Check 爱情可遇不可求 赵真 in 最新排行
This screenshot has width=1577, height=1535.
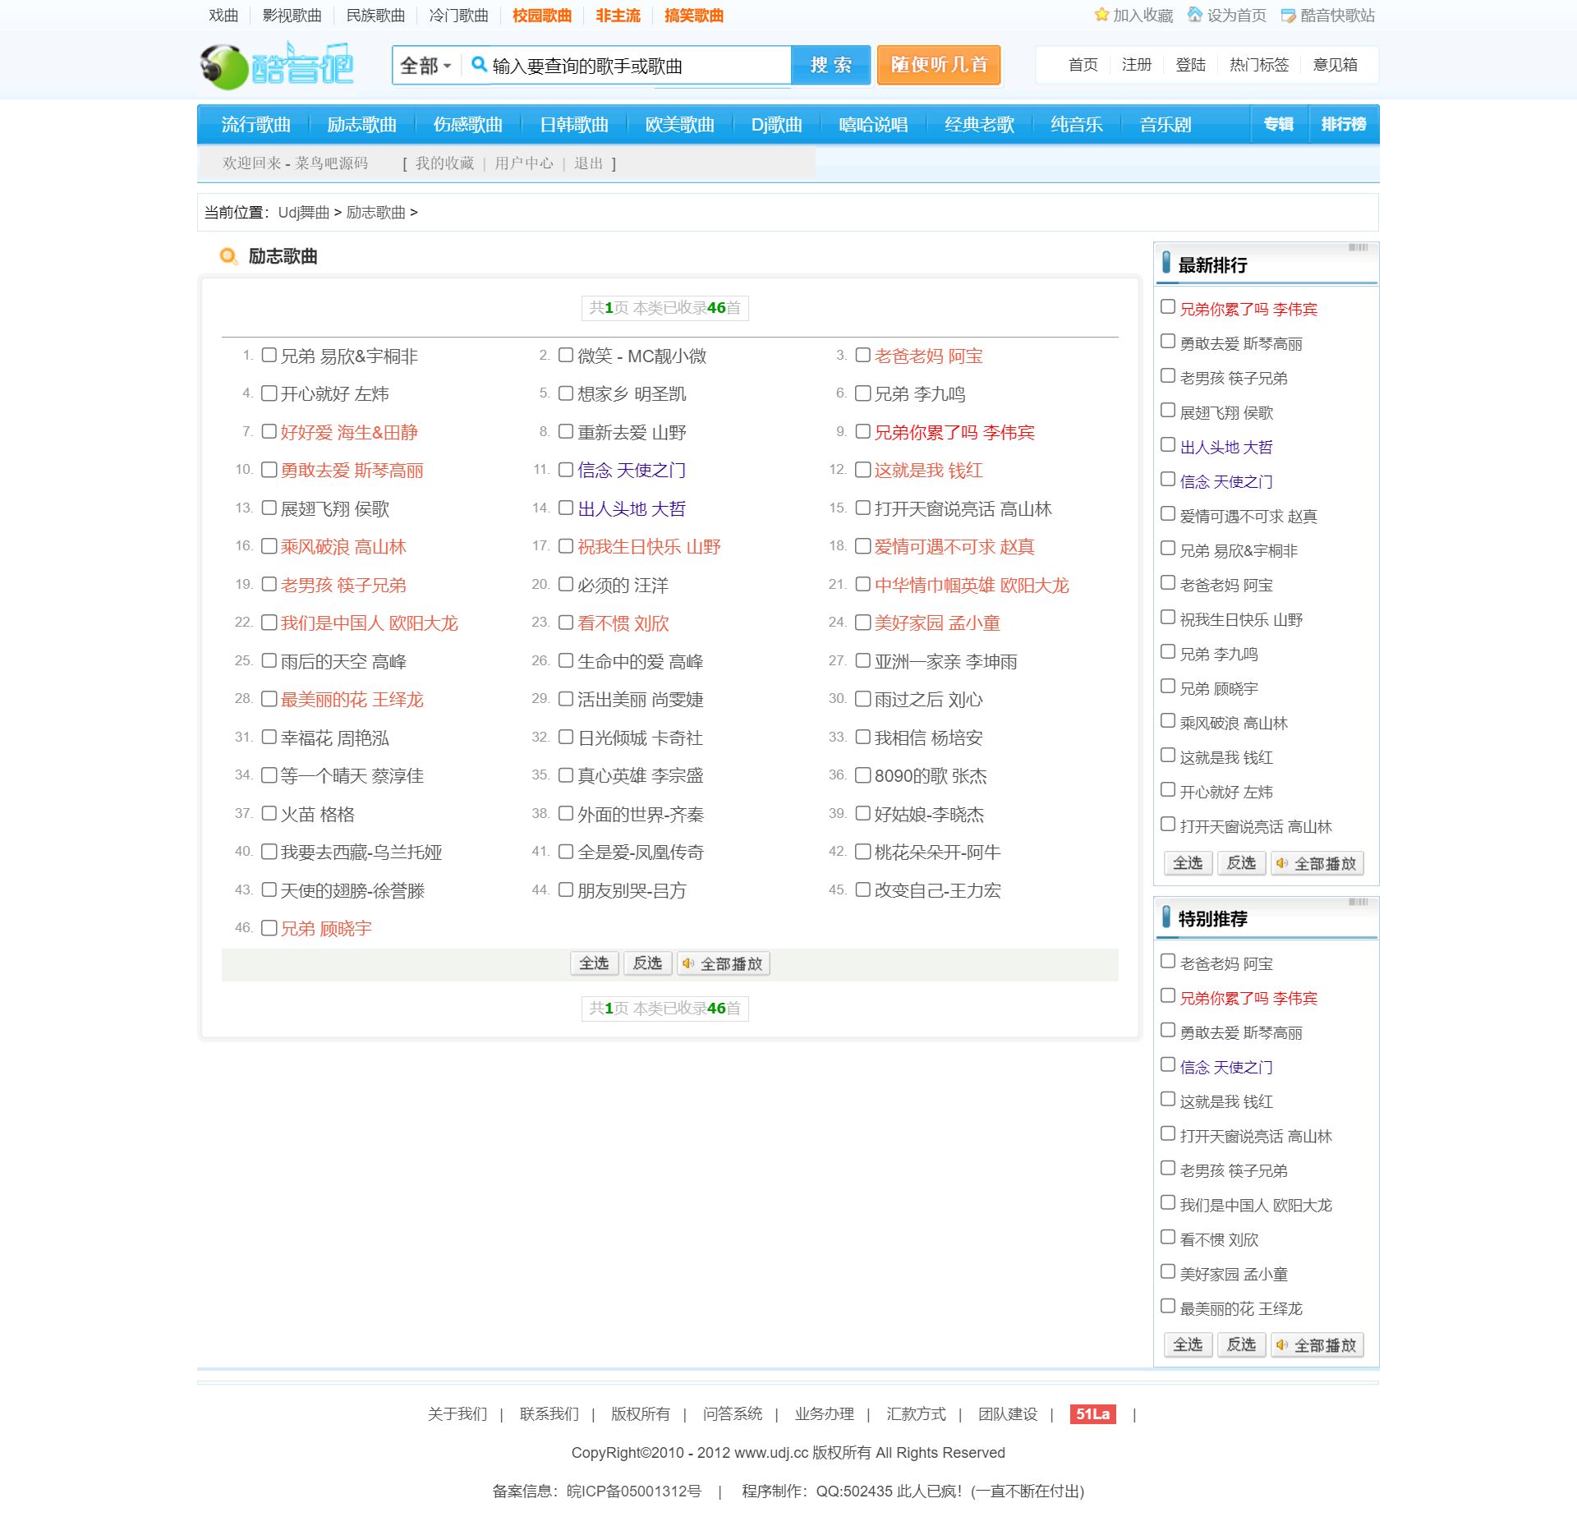(1168, 514)
